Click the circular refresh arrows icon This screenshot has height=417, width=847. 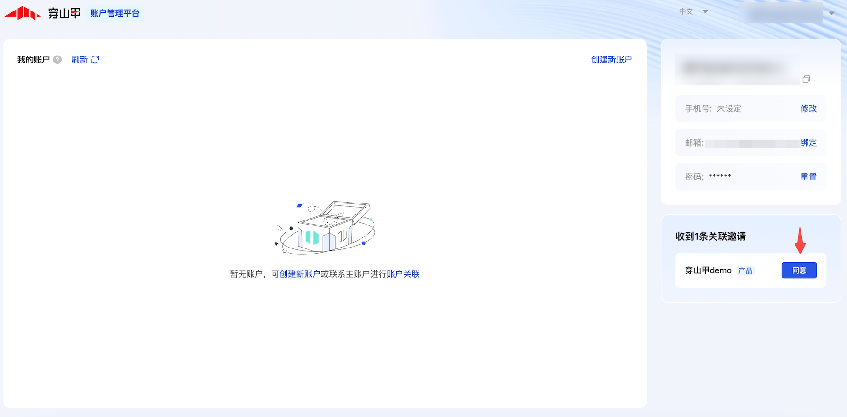(x=95, y=60)
